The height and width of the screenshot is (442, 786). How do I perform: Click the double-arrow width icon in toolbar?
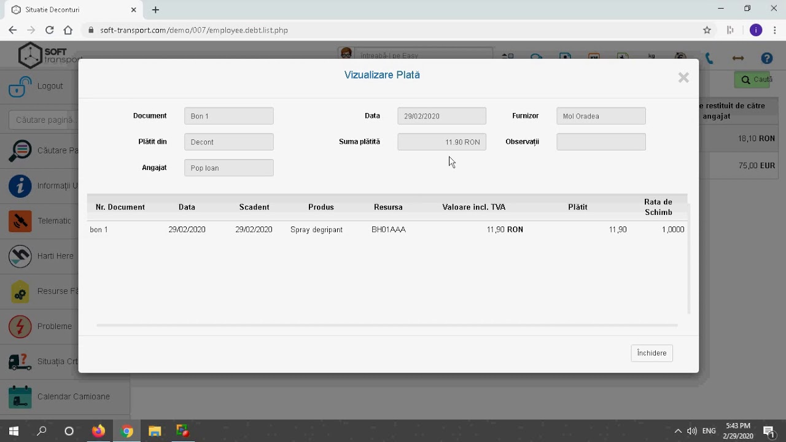(x=738, y=58)
